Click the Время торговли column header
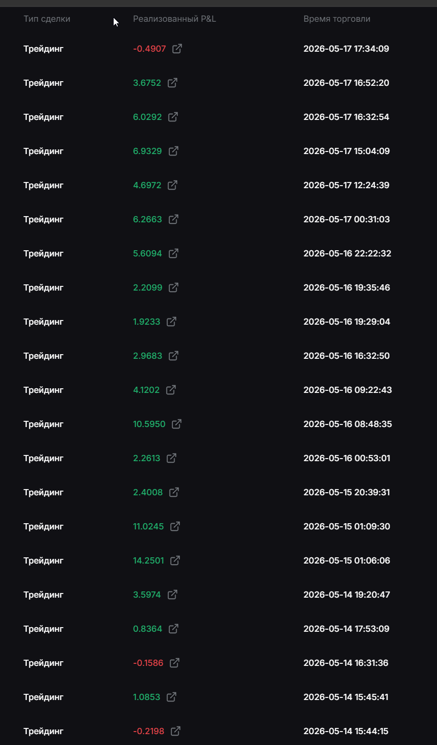The width and height of the screenshot is (437, 745). [337, 19]
